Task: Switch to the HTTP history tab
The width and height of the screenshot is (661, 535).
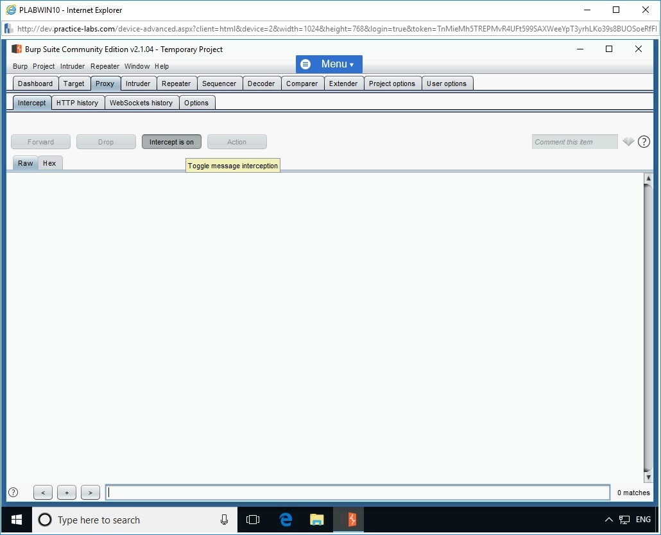Action: (x=78, y=102)
